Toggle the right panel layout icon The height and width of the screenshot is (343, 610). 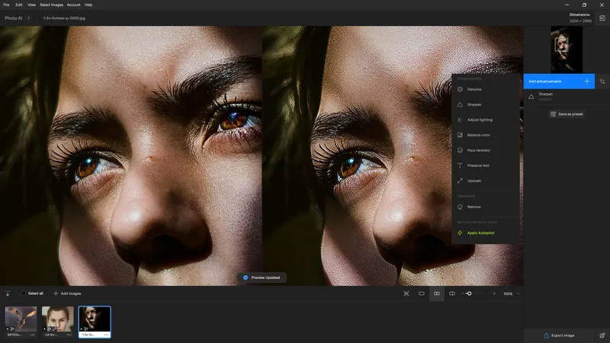(602, 18)
